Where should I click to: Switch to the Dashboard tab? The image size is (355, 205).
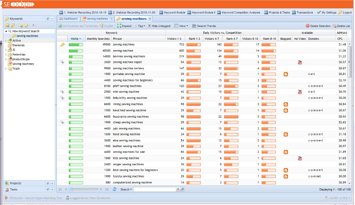(69, 18)
